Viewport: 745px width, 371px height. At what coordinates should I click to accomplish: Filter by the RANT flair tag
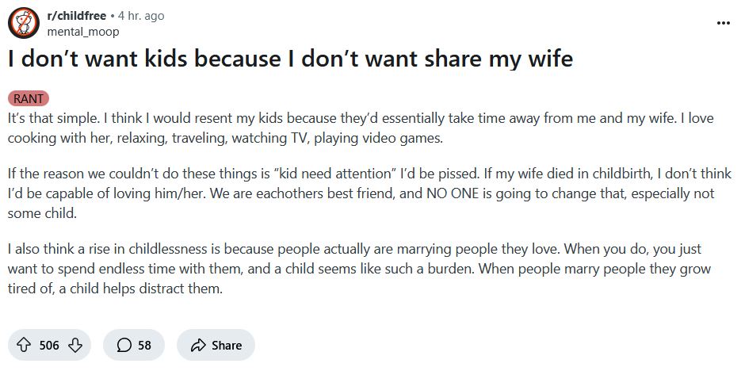(x=29, y=99)
